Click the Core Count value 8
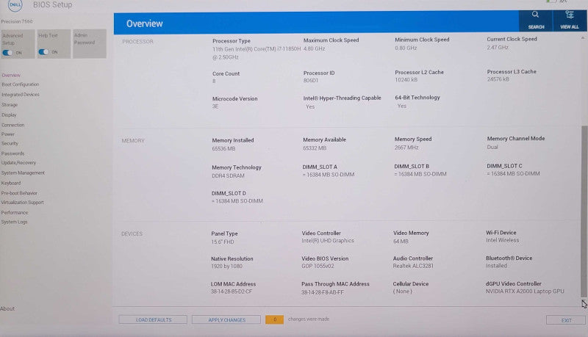Screen dimensions: 588x337 (x=214, y=81)
